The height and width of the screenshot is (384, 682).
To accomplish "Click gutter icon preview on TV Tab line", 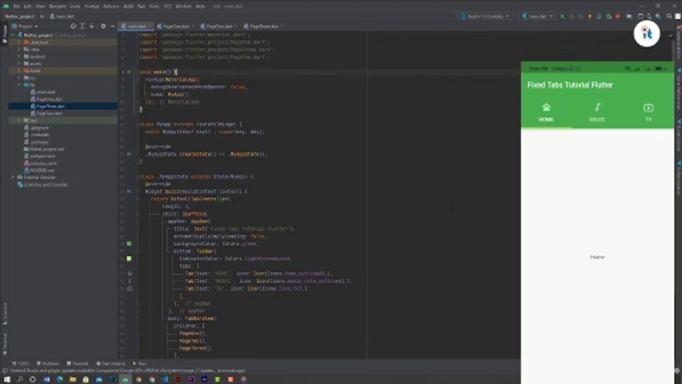I will 129,288.
